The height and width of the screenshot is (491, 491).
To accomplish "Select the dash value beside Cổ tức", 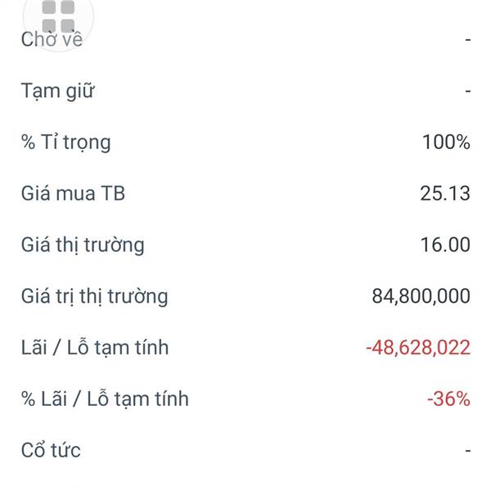I will coord(468,451).
